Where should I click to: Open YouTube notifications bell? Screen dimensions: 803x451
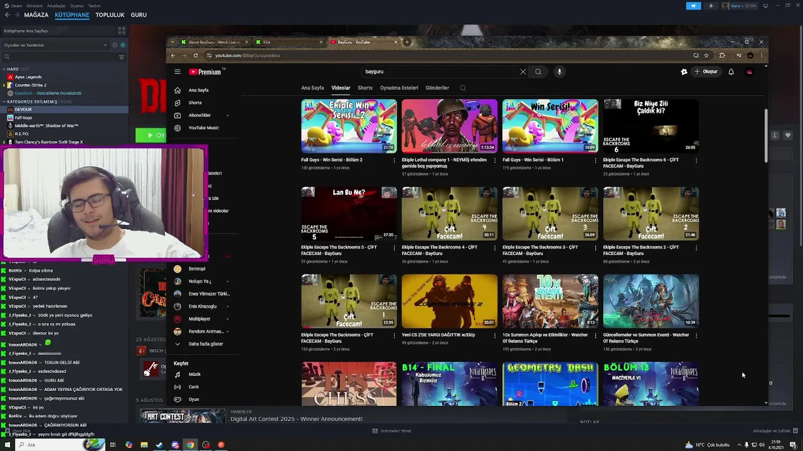point(731,71)
